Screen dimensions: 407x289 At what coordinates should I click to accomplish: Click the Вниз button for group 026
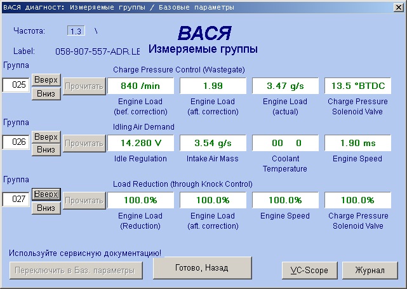(x=46, y=149)
